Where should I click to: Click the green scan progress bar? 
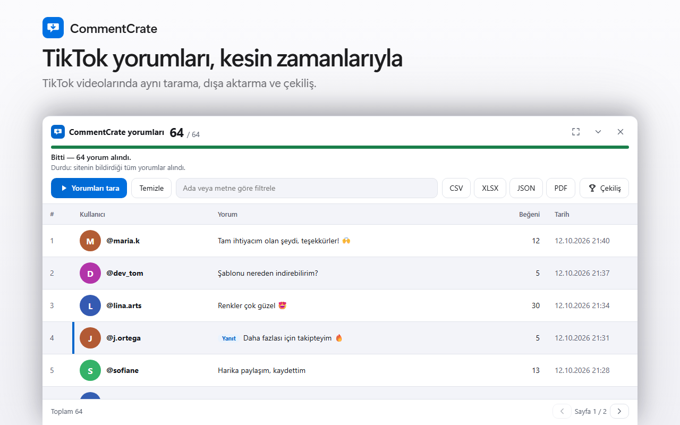[340, 147]
